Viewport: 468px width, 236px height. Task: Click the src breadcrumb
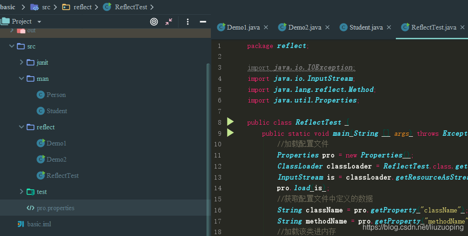click(46, 7)
